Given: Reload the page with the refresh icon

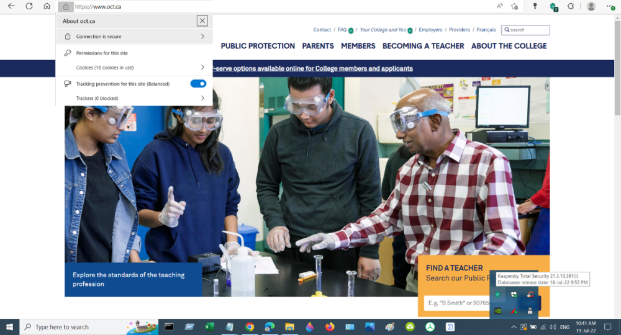Looking at the screenshot, I should click(29, 6).
